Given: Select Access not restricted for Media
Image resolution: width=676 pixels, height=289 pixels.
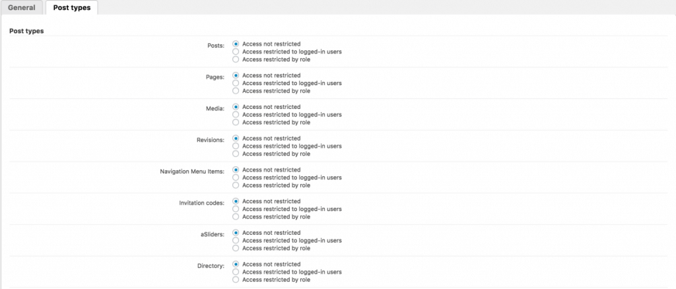Looking at the screenshot, I should click(236, 107).
